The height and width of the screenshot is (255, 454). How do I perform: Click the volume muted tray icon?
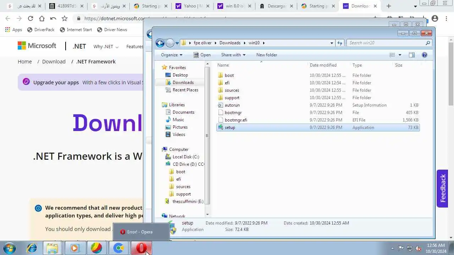pyautogui.click(x=419, y=248)
